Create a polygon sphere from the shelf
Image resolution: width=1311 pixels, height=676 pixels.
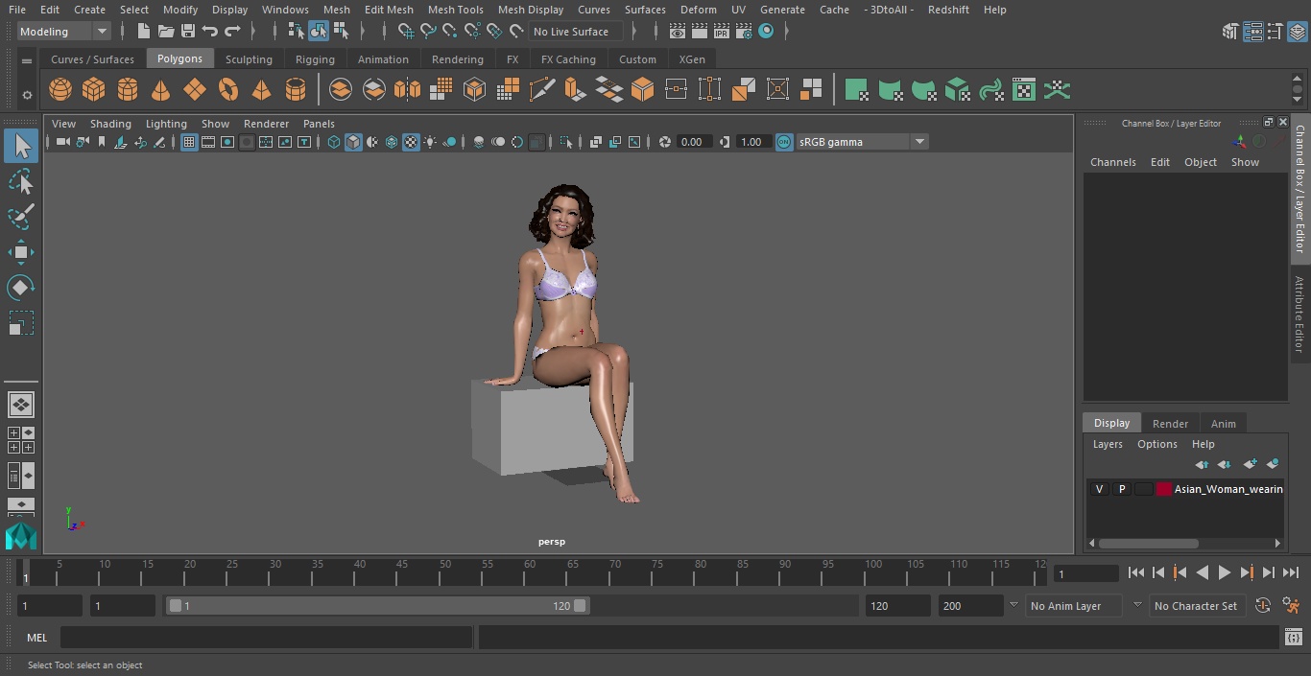pos(60,90)
